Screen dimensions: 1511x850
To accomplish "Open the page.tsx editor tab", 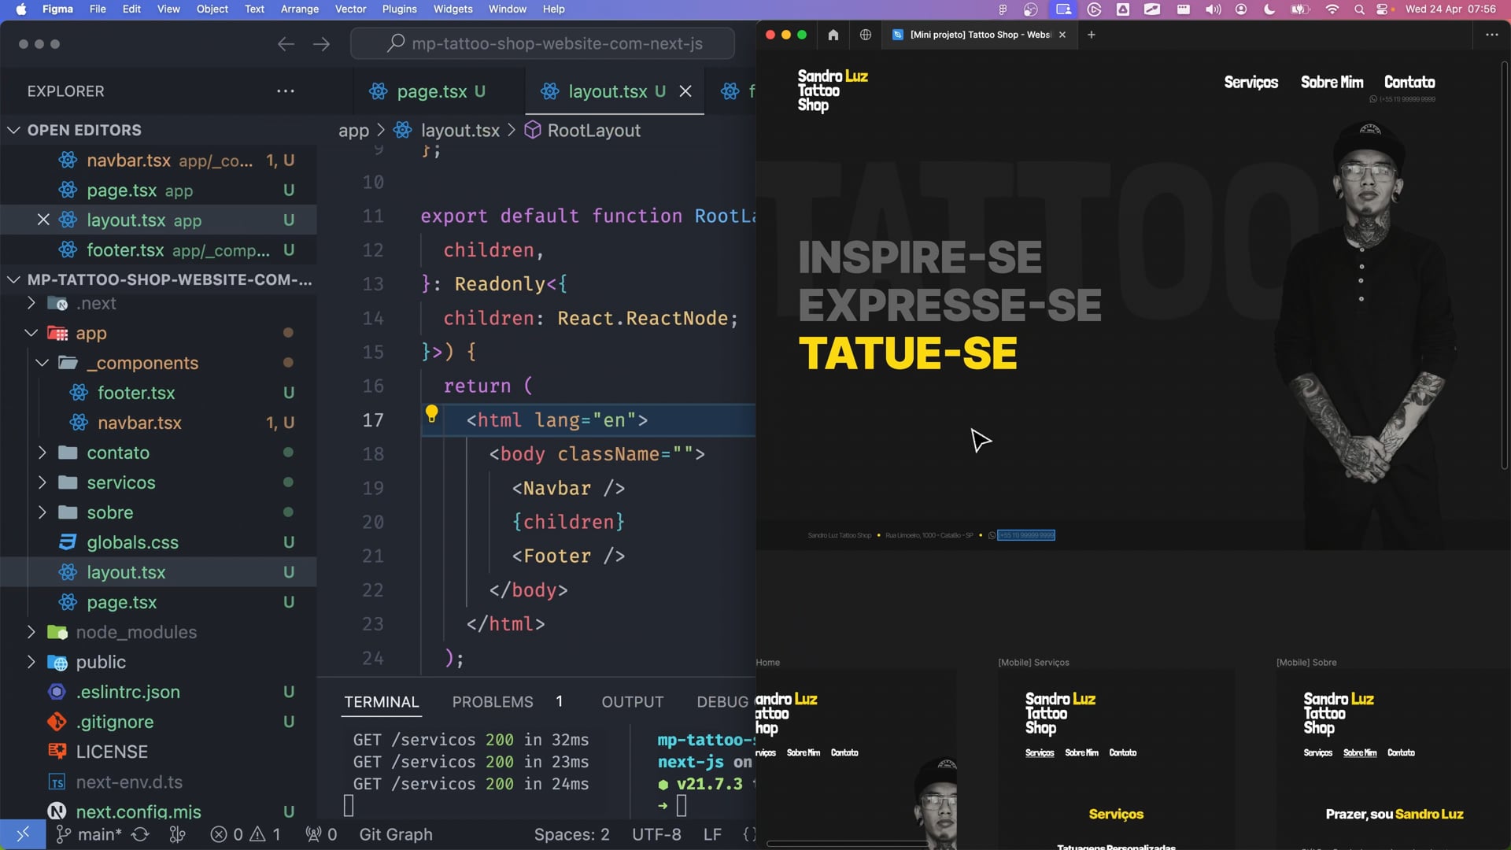I will [431, 91].
